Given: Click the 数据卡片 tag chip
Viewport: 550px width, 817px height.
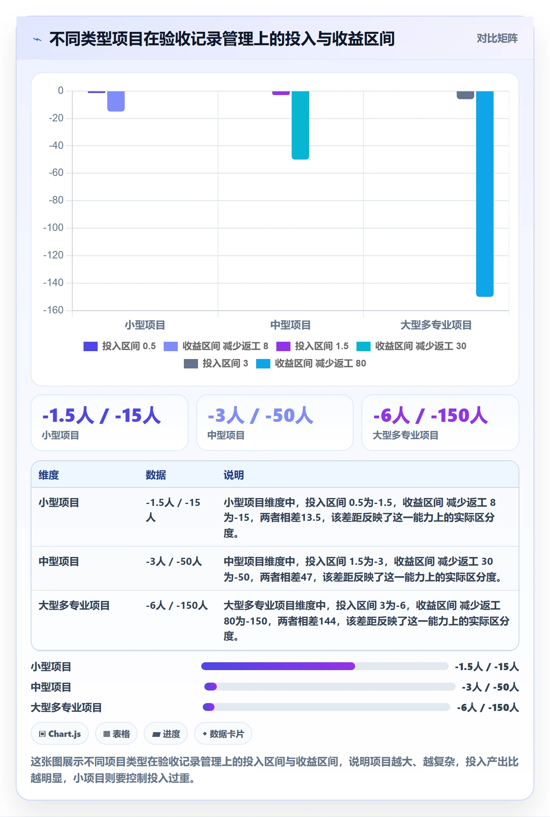Looking at the screenshot, I should click(x=223, y=733).
